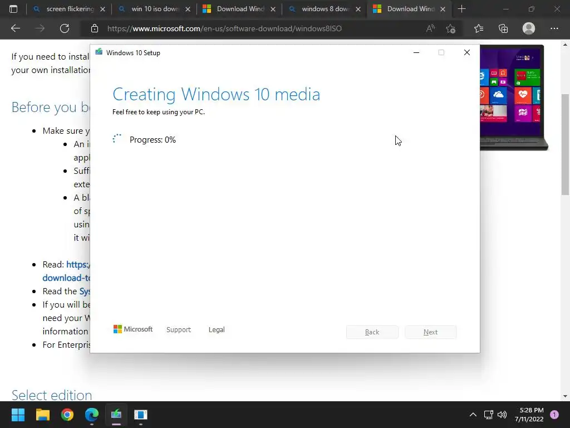Open the tab actions menu icon in Edge
Screen dimensions: 570x428
13,9
